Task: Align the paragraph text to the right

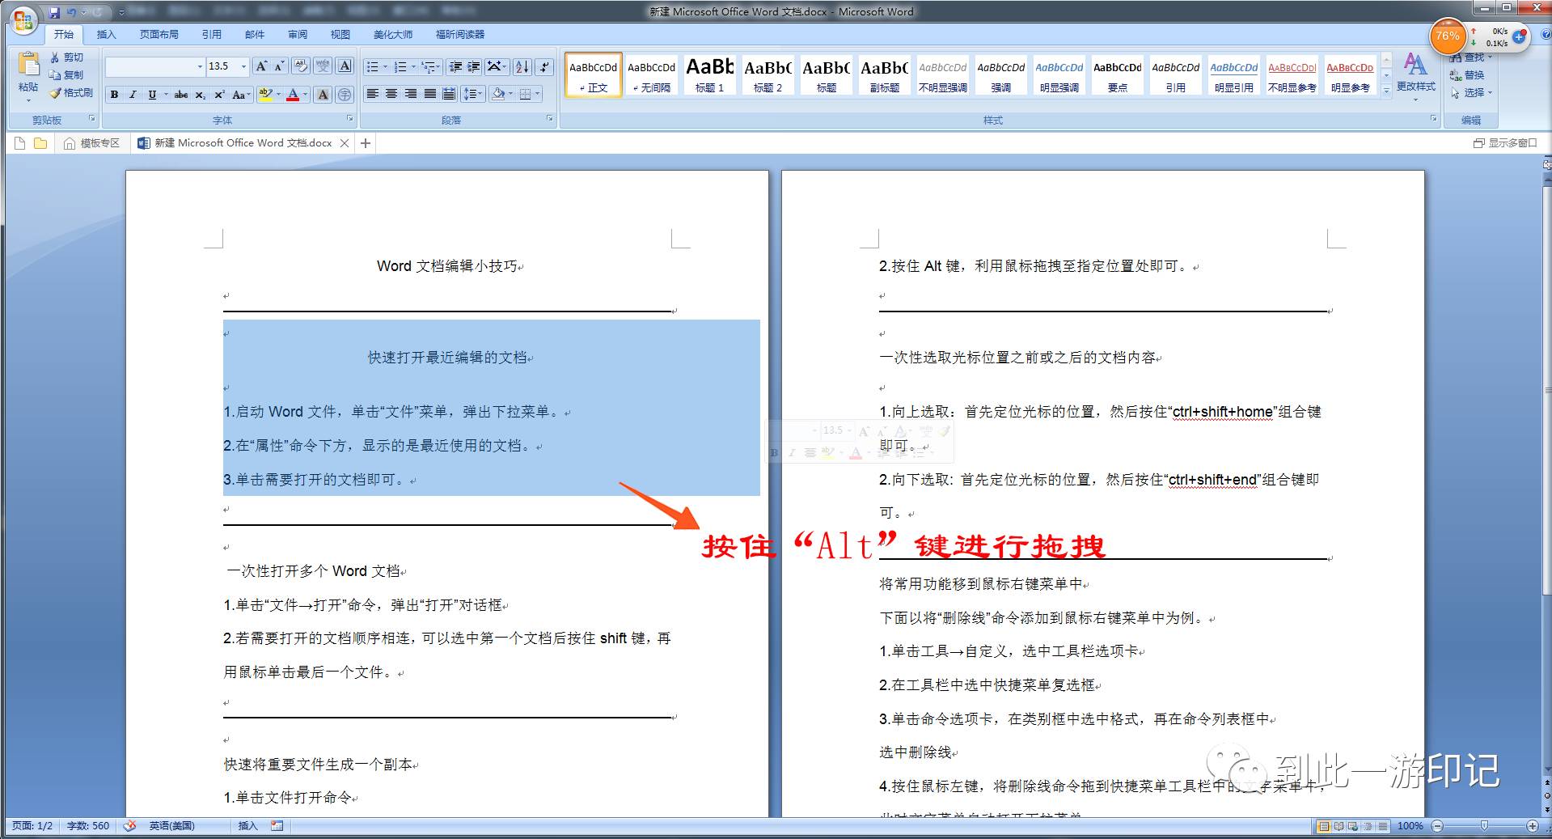Action: coord(411,95)
